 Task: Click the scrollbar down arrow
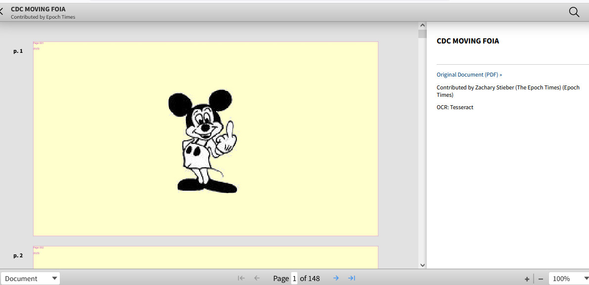click(x=422, y=265)
